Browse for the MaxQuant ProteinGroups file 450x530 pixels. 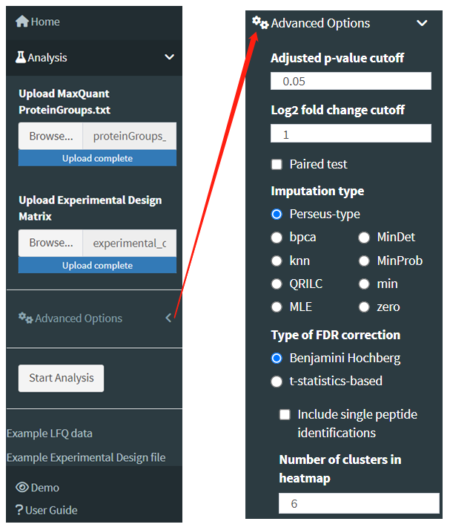[x=51, y=137]
